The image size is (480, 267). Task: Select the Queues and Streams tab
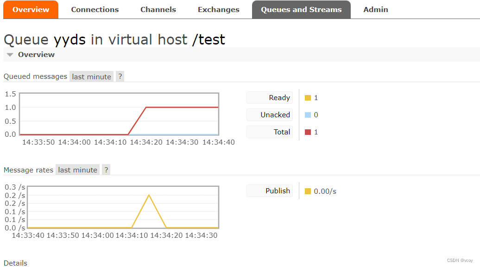[x=301, y=9]
